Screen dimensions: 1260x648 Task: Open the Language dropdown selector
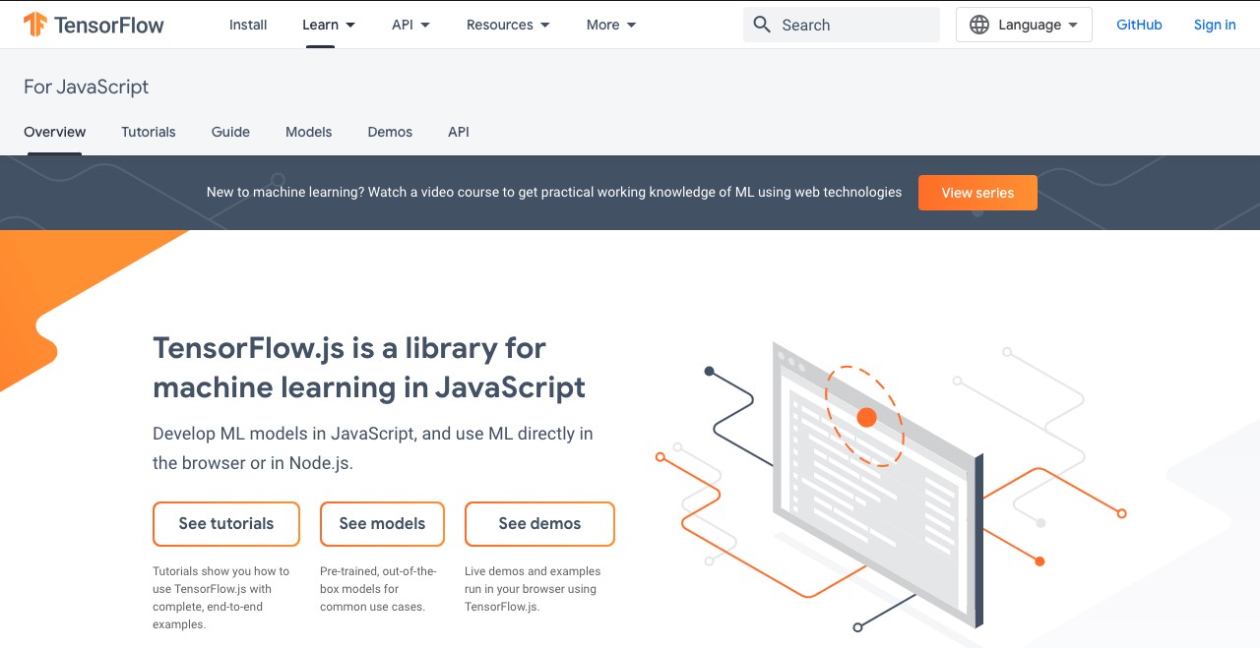[x=1024, y=25]
